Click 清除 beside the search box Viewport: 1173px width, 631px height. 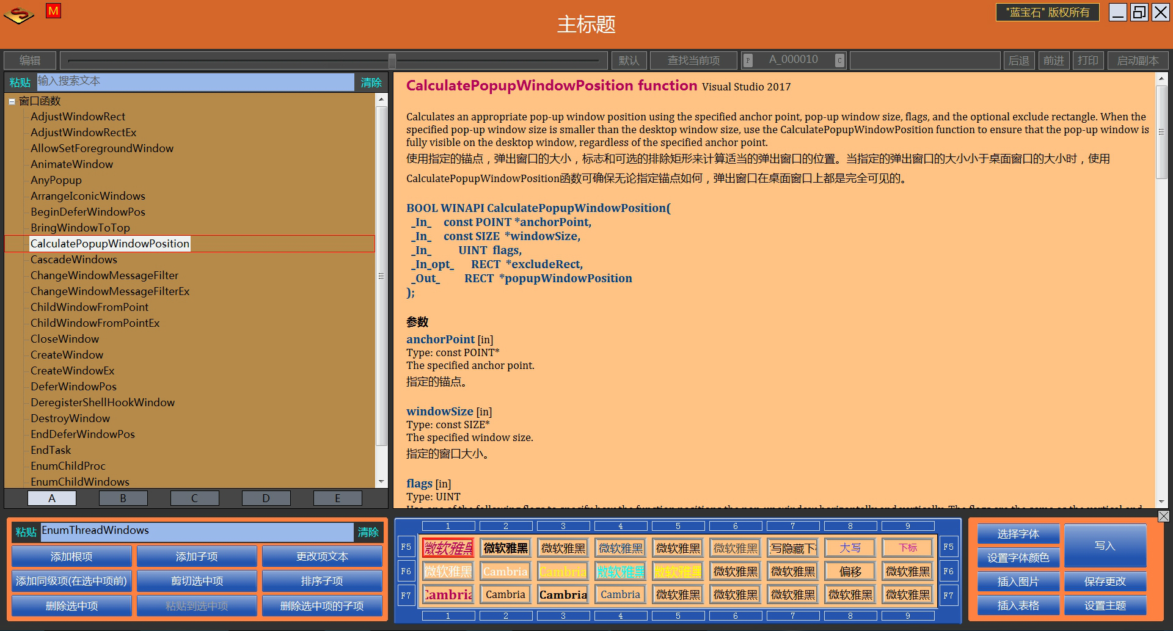click(x=371, y=82)
